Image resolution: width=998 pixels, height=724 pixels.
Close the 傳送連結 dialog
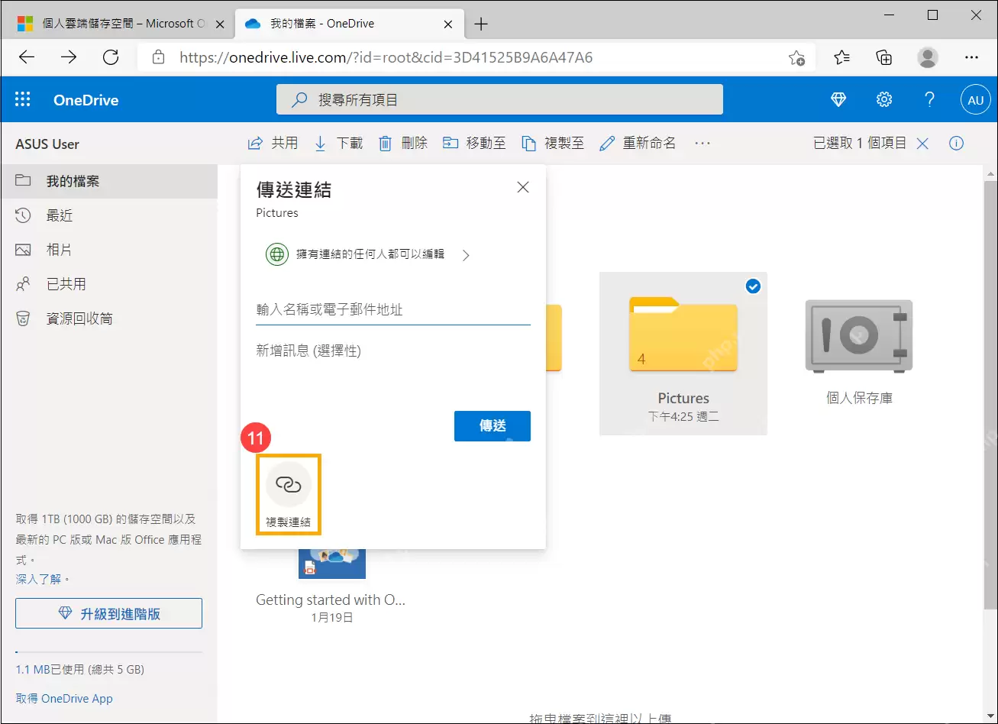[523, 187]
